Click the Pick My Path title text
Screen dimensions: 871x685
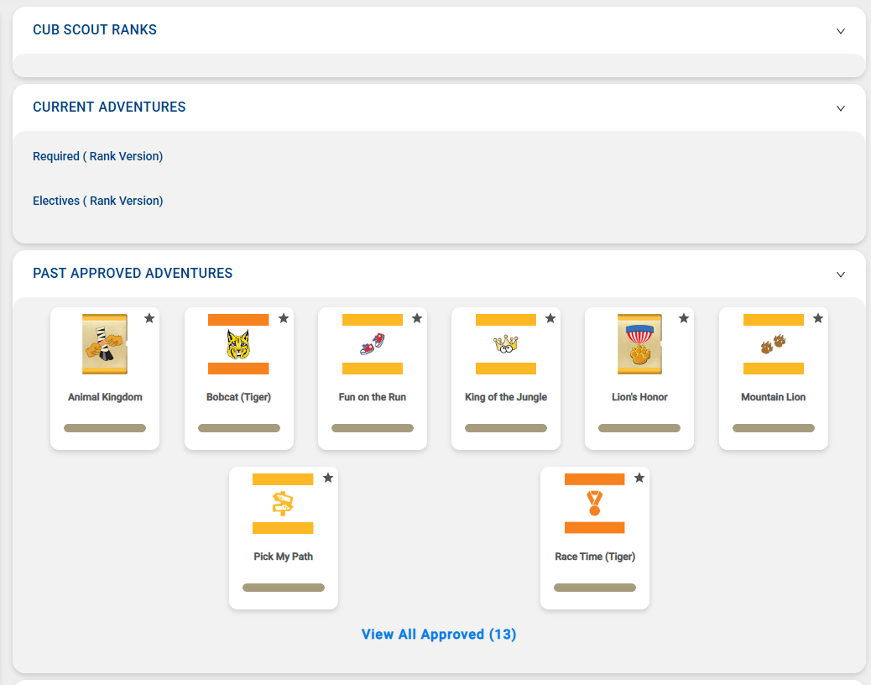[283, 557]
